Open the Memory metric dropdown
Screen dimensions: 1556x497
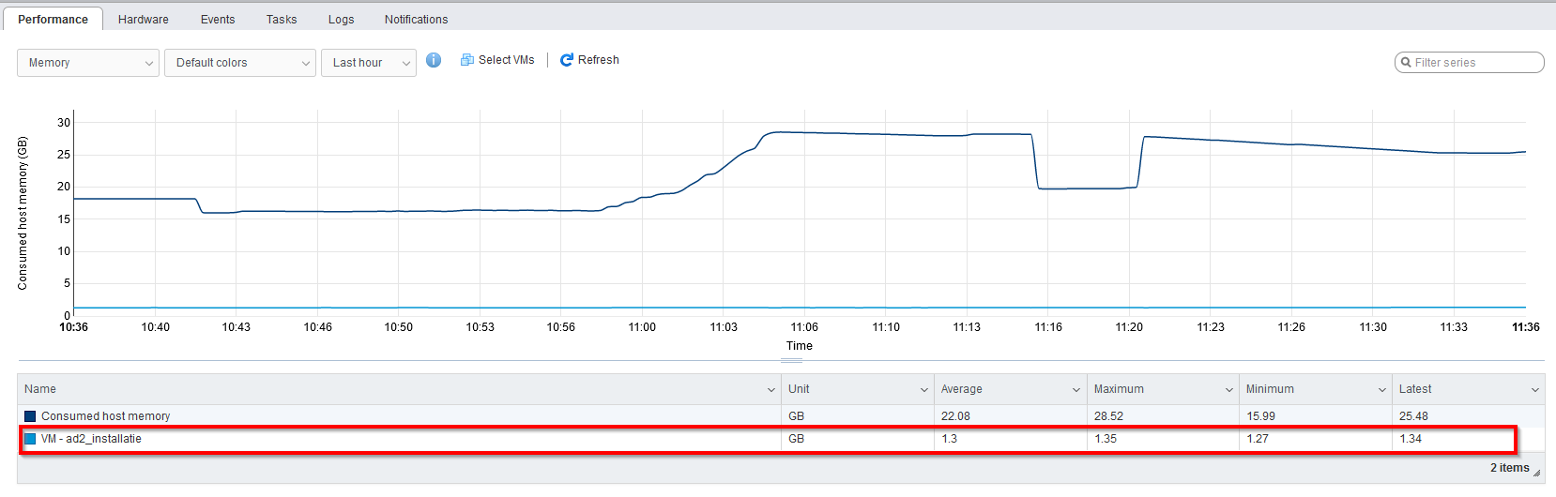click(x=87, y=63)
